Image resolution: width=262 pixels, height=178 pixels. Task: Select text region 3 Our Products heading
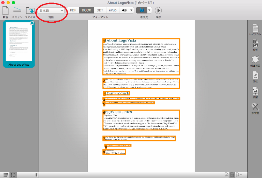[x=116, y=93]
